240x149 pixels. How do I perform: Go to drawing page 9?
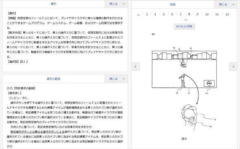[x=197, y=14]
